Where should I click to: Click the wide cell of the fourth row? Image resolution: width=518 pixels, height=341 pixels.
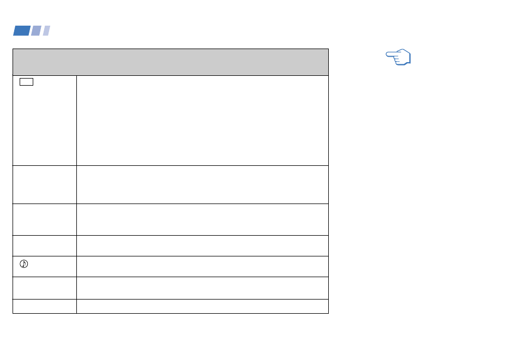coord(202,246)
